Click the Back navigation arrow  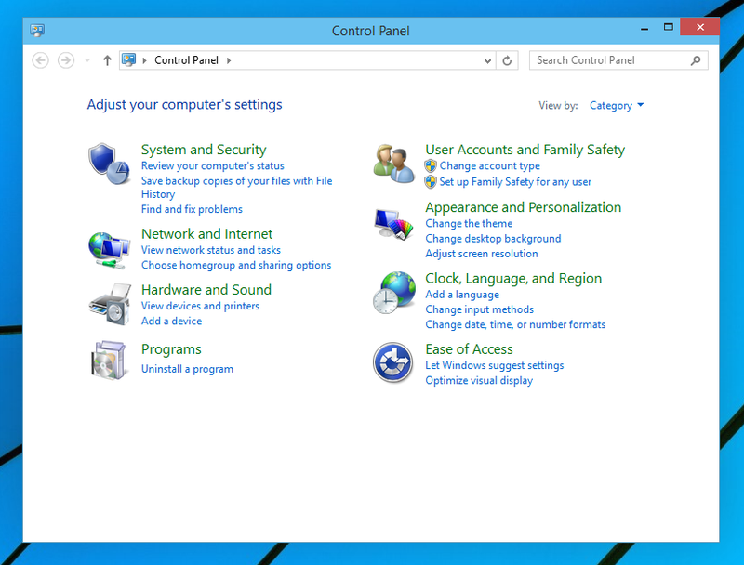40,60
